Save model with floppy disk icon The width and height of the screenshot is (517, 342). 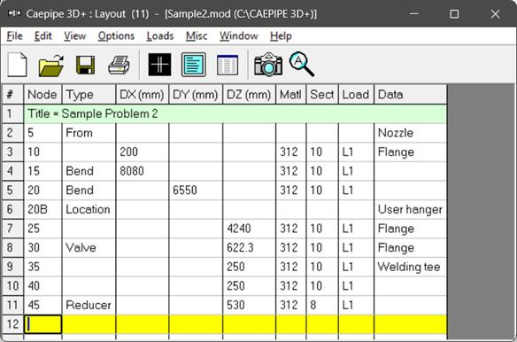point(85,65)
